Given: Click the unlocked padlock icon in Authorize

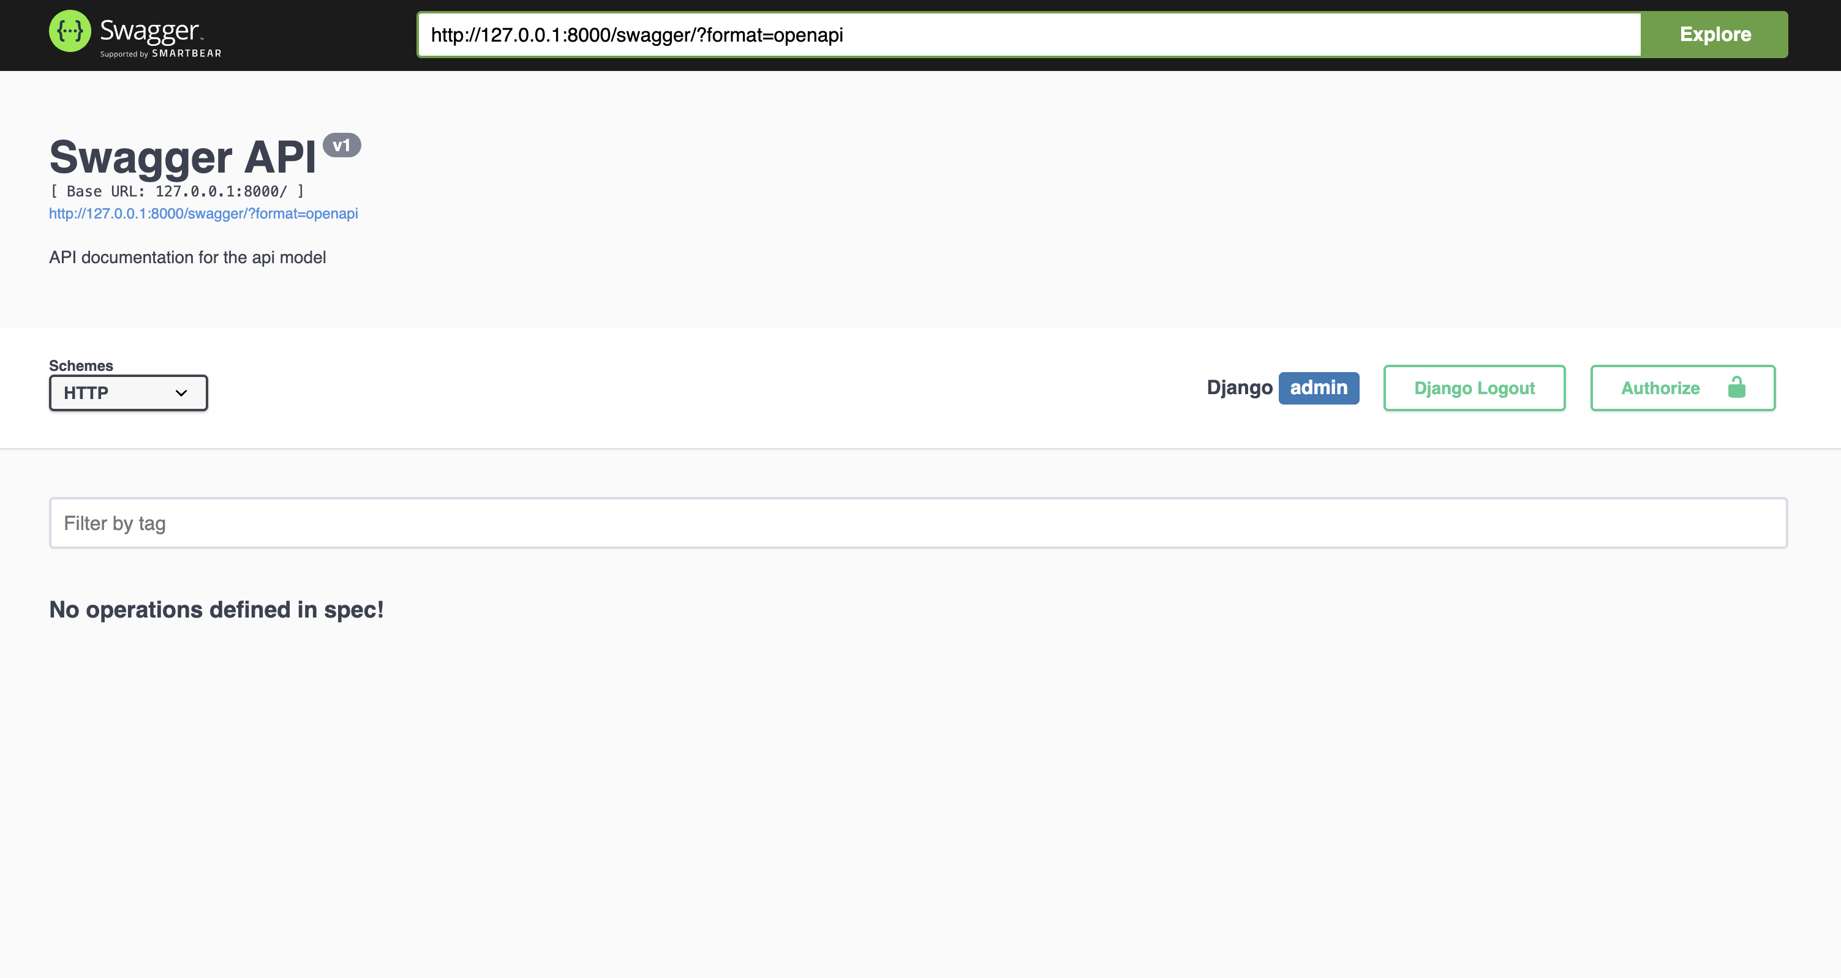Looking at the screenshot, I should point(1736,388).
